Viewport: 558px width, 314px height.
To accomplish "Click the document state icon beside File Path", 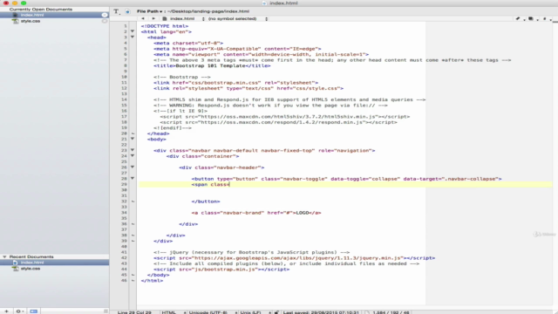I will point(127,11).
